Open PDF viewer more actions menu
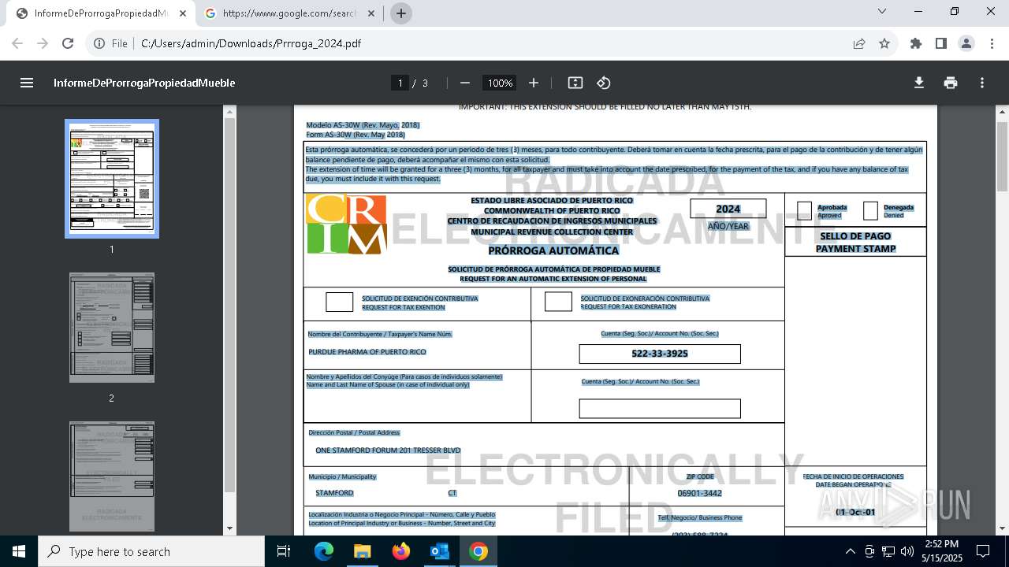 982,83
